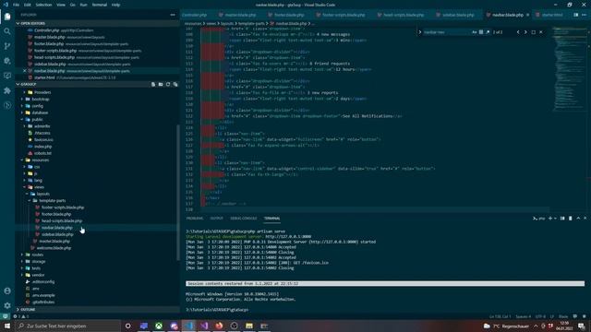This screenshot has width=591, height=332.
Task: Open the Source Control view
Action: click(x=7, y=46)
